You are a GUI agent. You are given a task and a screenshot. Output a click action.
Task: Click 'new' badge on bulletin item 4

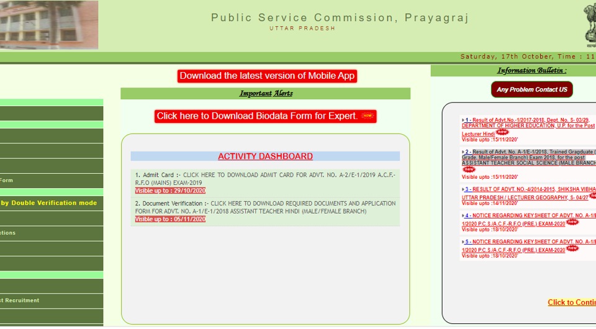click(572, 222)
